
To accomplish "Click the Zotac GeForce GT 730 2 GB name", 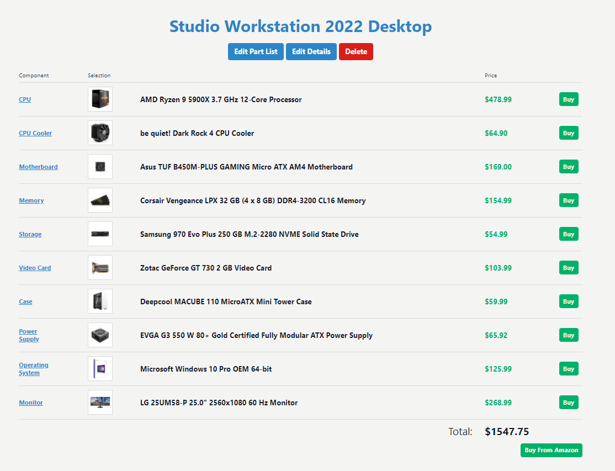I will tap(206, 268).
